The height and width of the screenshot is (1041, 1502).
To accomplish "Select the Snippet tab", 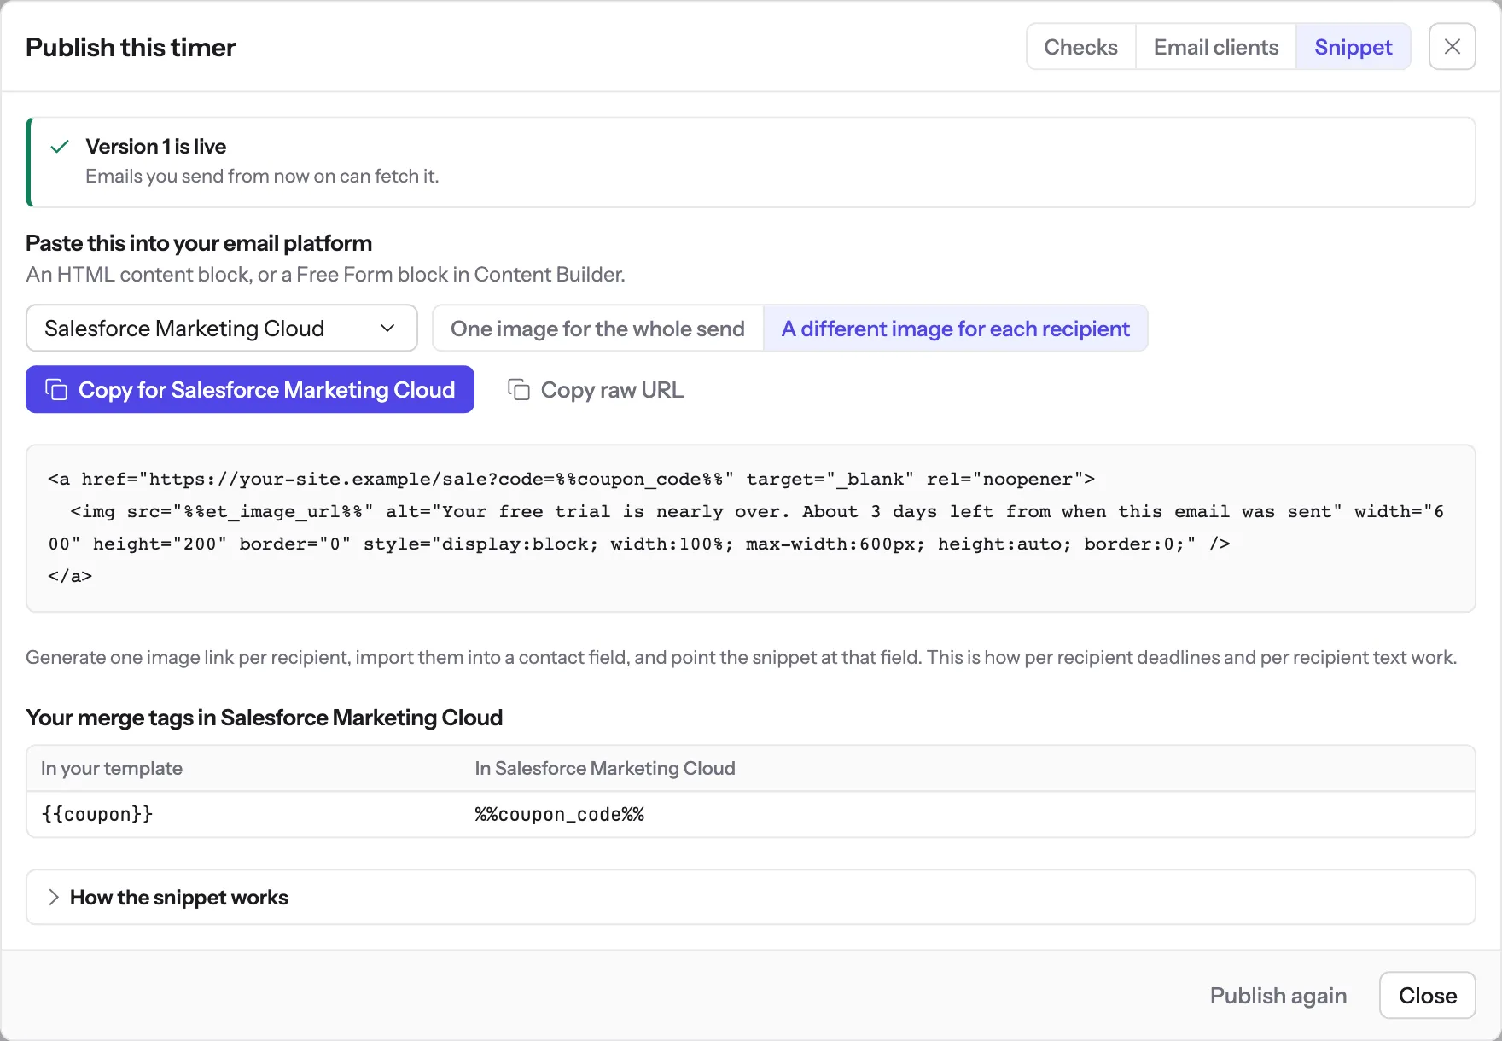I will click(1353, 47).
